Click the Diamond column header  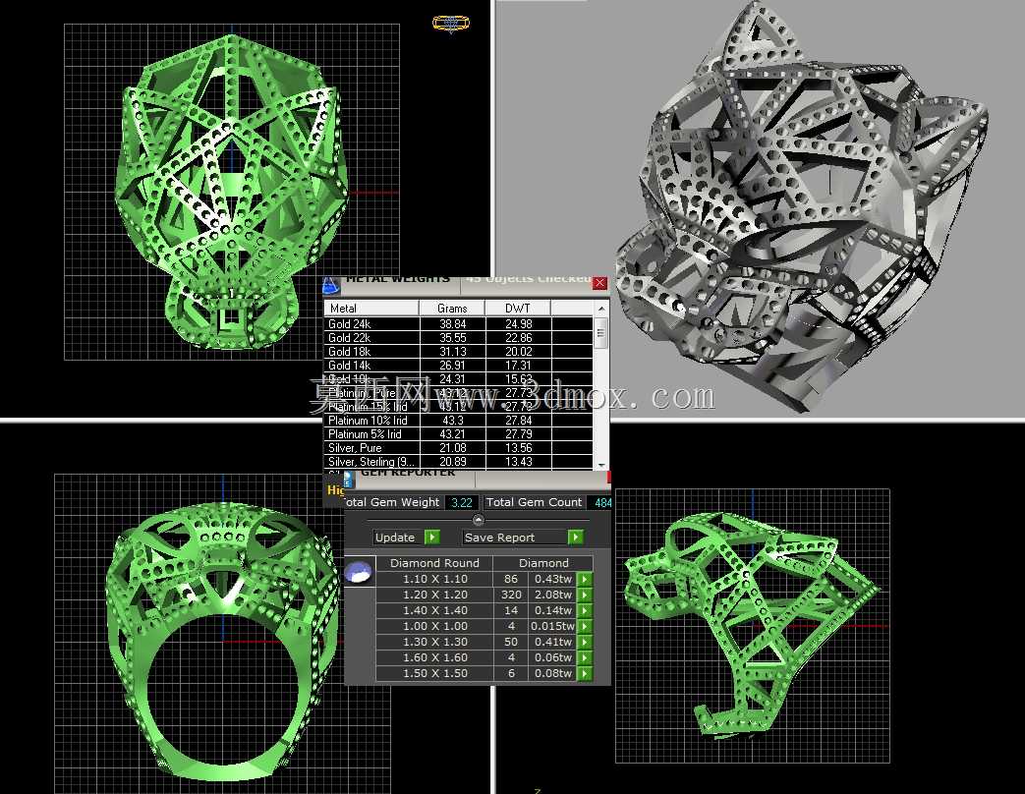543,563
